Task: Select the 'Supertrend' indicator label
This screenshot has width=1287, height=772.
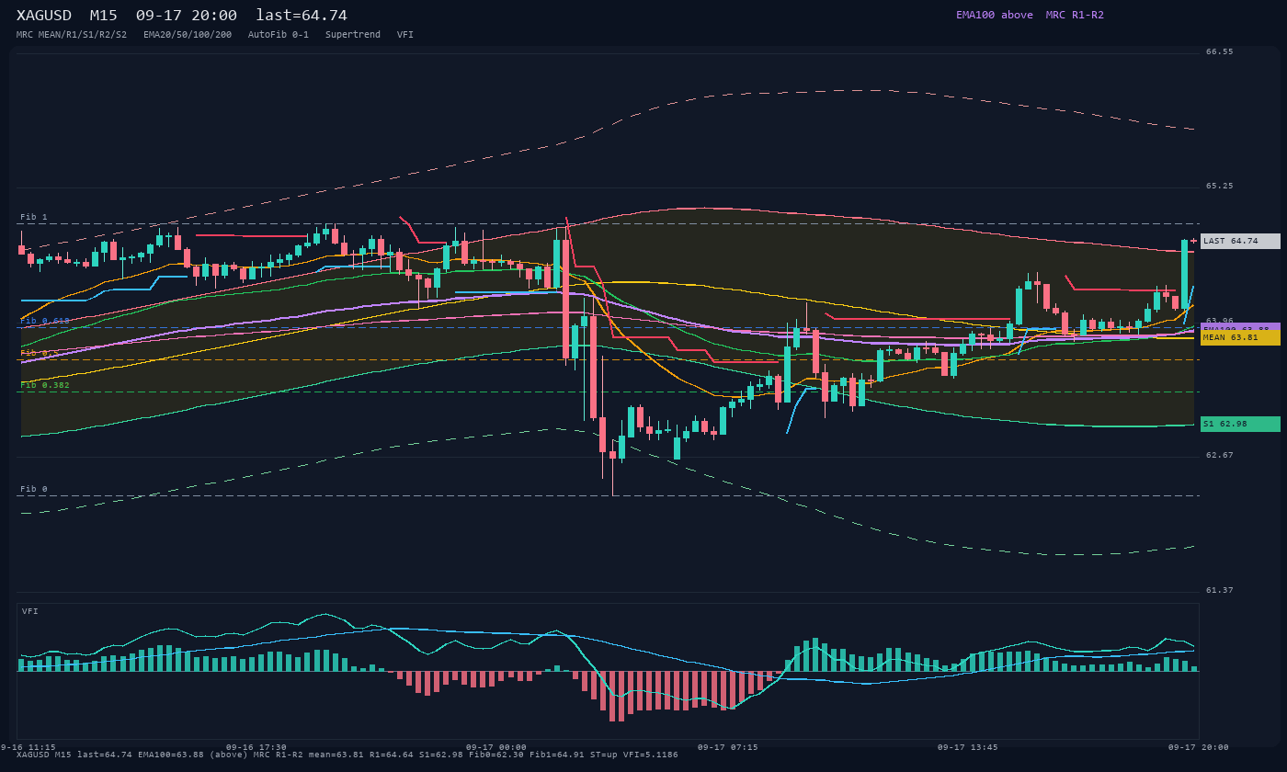Action: click(x=353, y=35)
